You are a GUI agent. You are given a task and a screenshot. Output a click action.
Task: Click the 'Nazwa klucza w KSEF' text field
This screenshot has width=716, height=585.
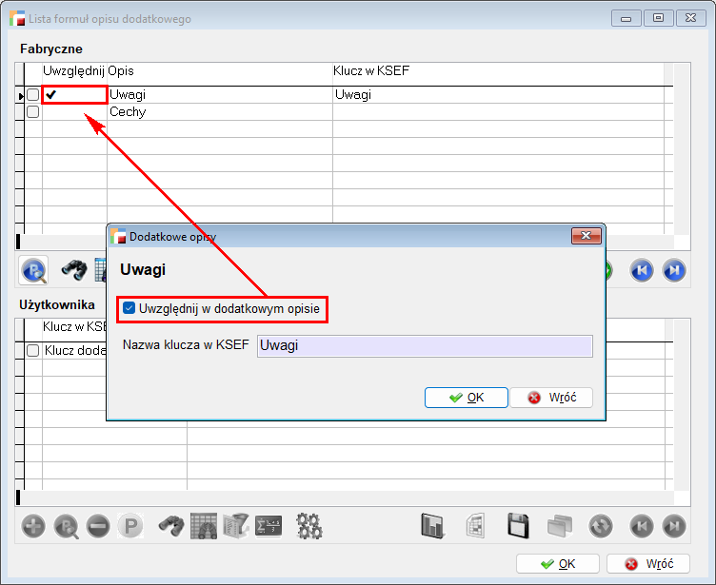tap(424, 345)
